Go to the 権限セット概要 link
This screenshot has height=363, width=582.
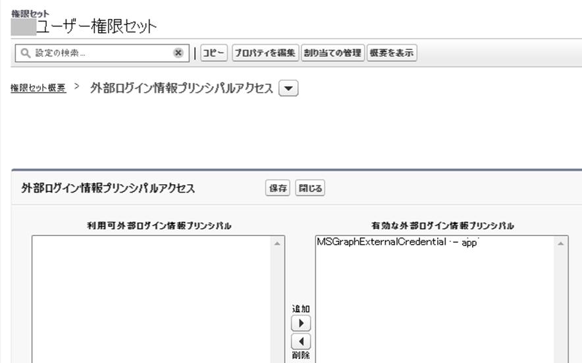tap(38, 88)
